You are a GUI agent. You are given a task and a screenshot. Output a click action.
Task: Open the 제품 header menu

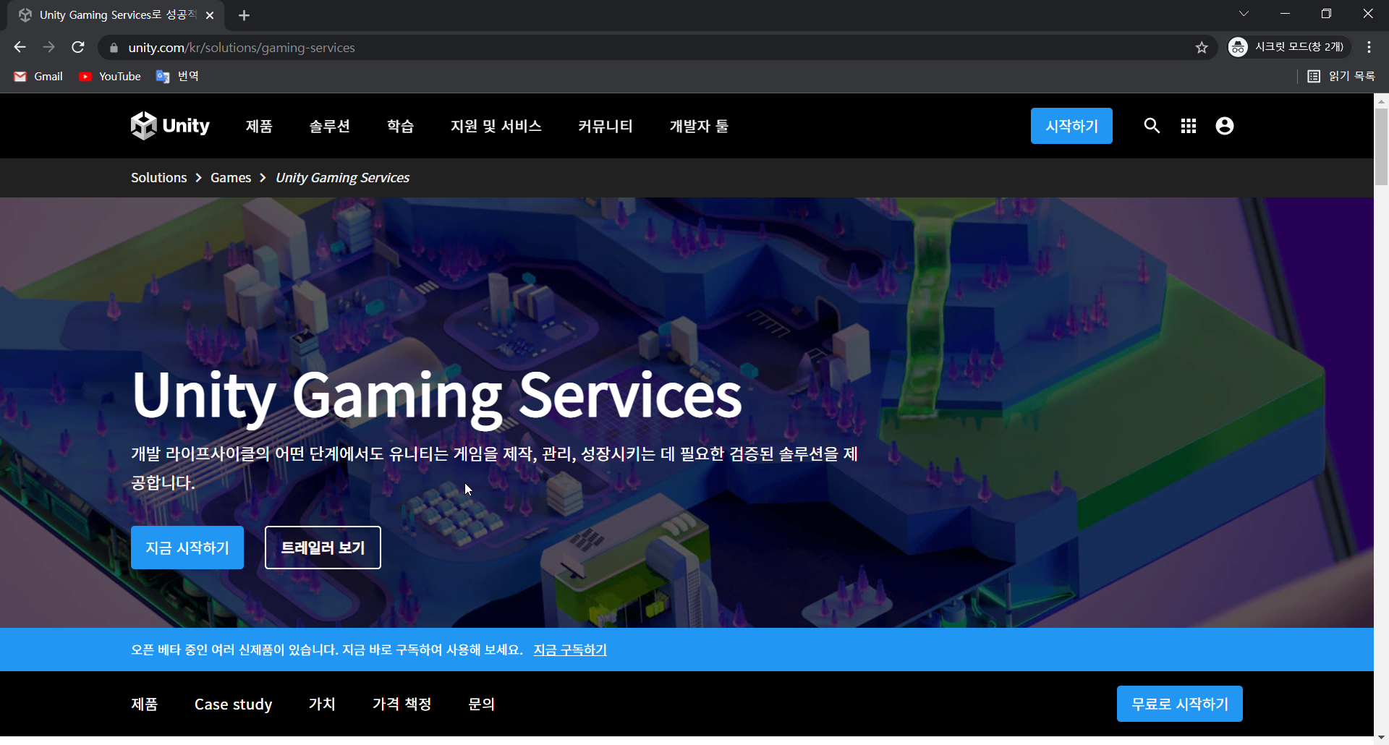(259, 126)
